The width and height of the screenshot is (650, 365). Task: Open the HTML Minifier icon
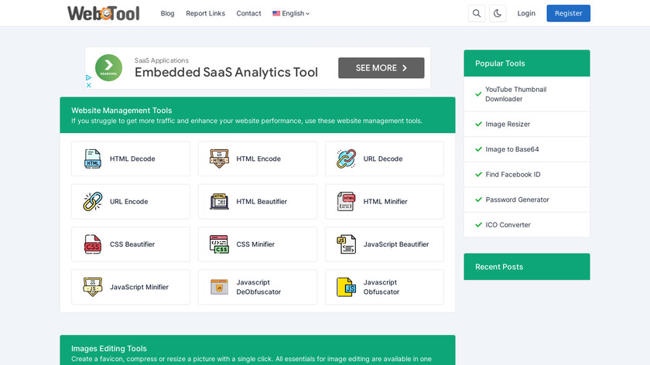(346, 202)
